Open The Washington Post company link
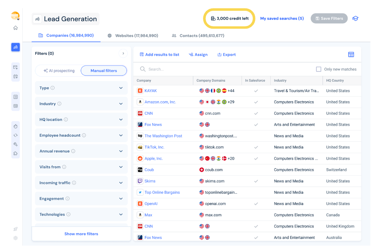Image resolution: width=371 pixels, height=247 pixels. point(163,136)
